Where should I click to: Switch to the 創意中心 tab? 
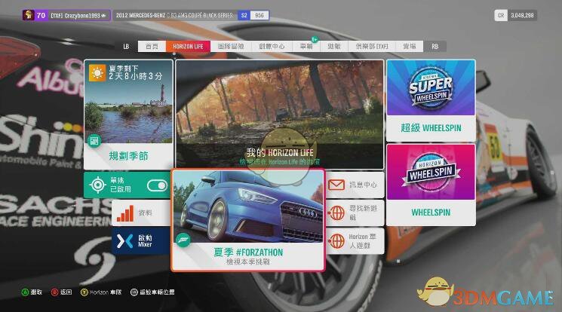pos(272,47)
